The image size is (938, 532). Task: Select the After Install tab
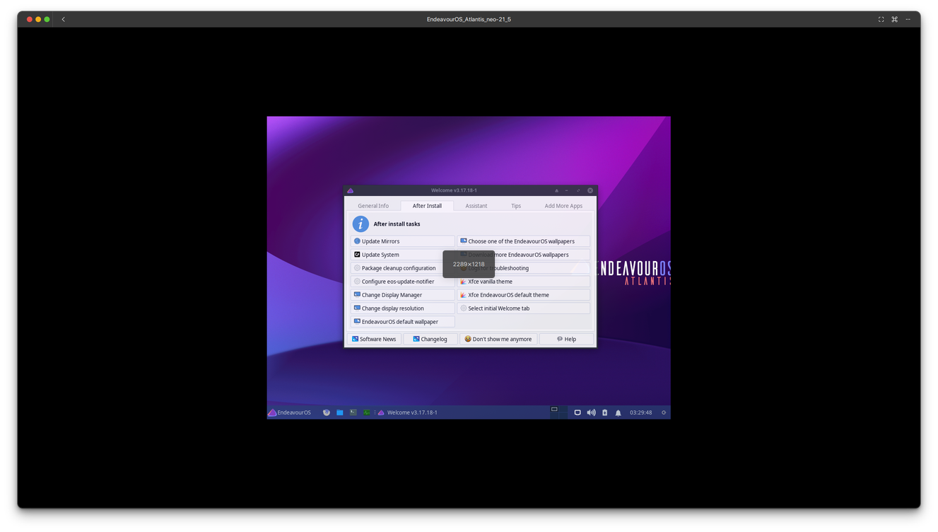pos(427,206)
